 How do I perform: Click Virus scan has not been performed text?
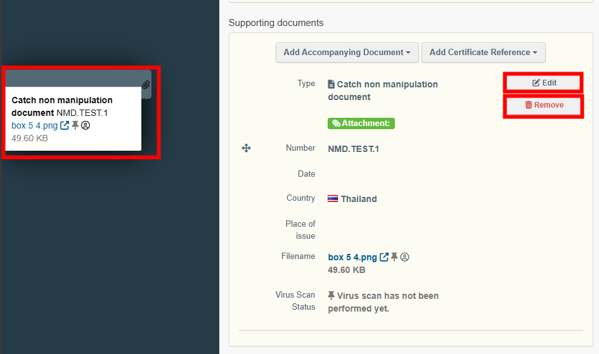383,302
